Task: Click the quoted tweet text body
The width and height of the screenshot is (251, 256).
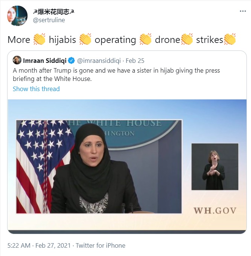Action: coord(116,75)
